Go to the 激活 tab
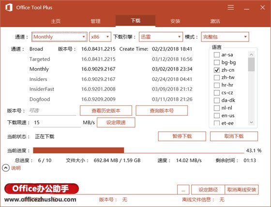The height and width of the screenshot is (207, 271). [215, 21]
